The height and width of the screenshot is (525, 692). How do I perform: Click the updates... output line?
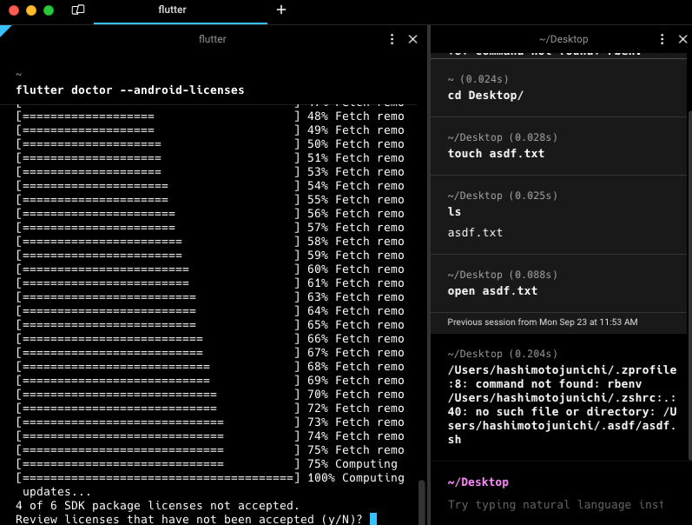56,491
